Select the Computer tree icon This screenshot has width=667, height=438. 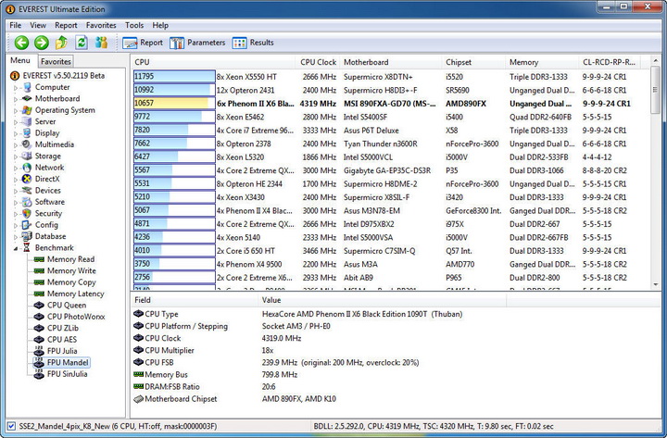pos(27,87)
